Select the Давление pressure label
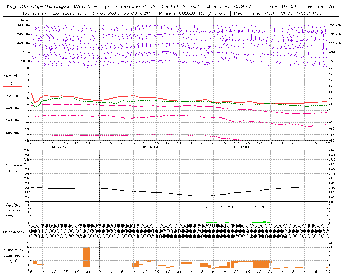This screenshot has width=343, height=274. point(14,165)
